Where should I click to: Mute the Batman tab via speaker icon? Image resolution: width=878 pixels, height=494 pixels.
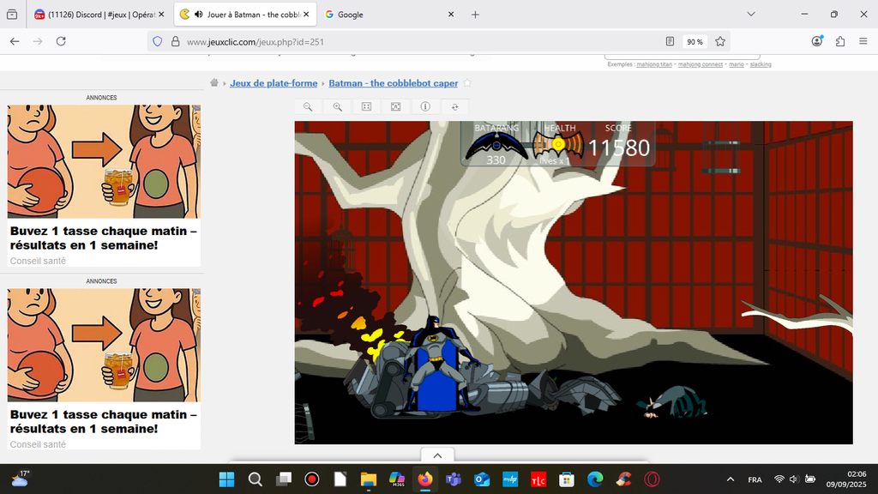coord(198,15)
